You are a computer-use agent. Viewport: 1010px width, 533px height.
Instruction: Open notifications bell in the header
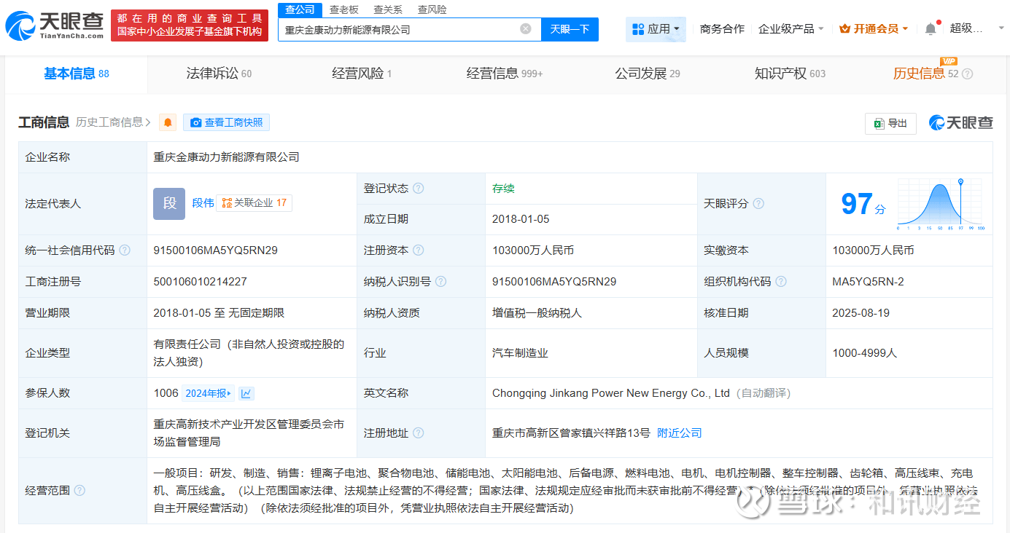coord(931,29)
